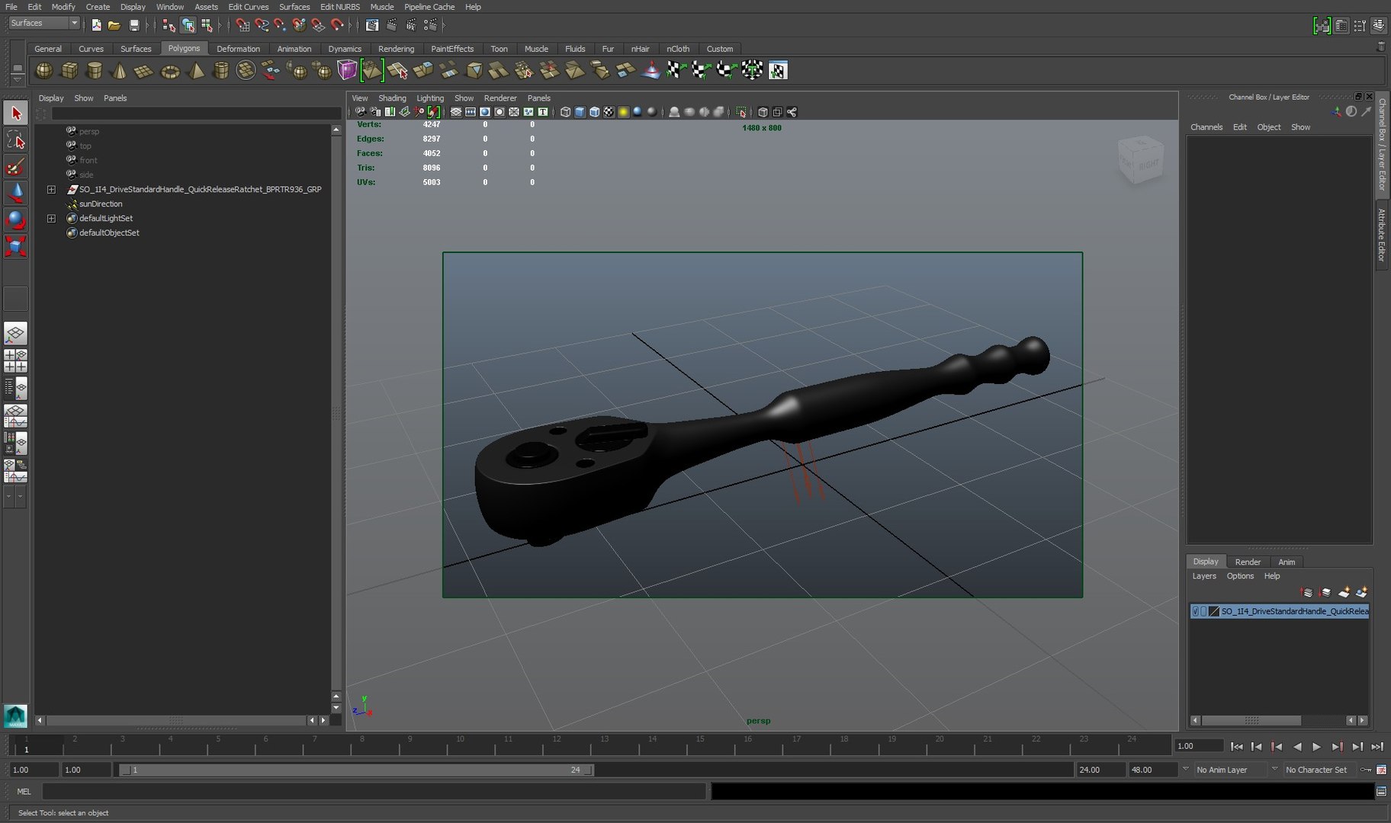Choose the Lasso Select tool
Viewport: 1391px width, 823px height.
16,139
